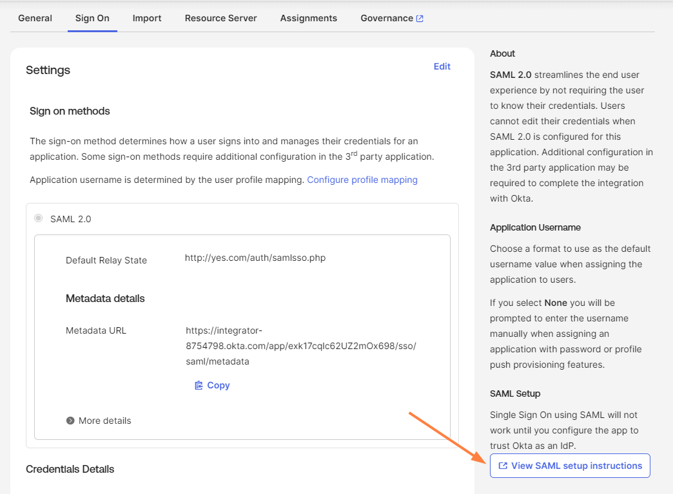Go to the Import tab
Viewport: 673px width, 494px height.
(x=147, y=18)
